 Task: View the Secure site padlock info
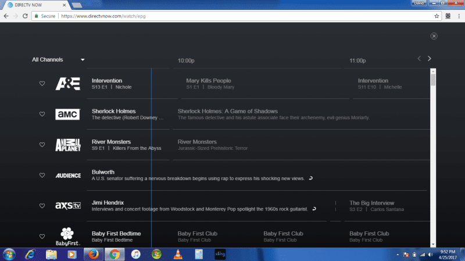[45, 16]
